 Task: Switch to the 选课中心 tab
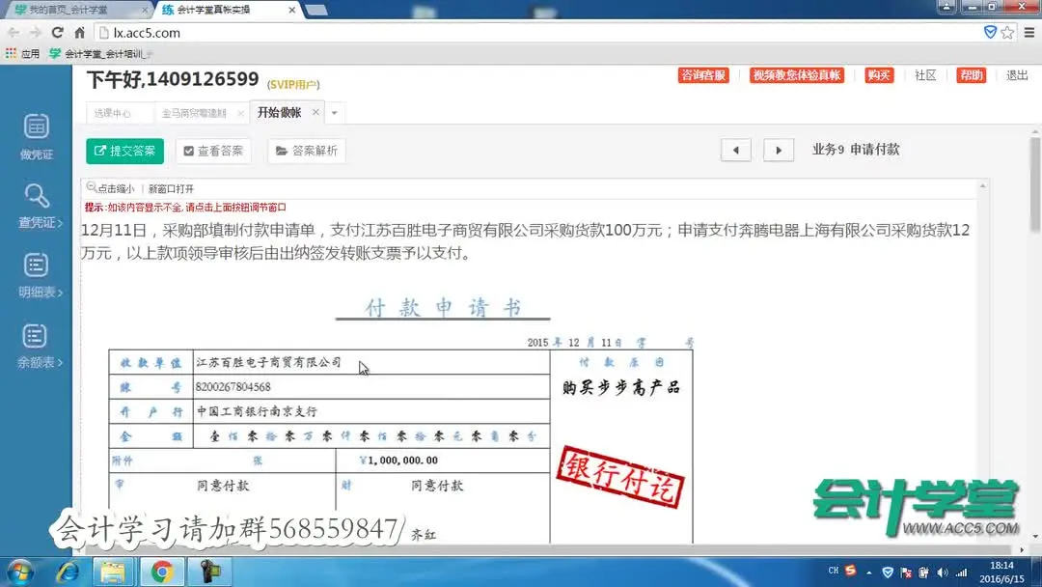point(113,113)
